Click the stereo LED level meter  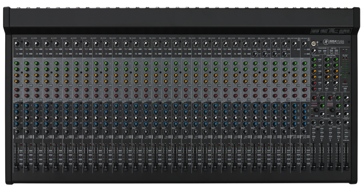click(345, 67)
